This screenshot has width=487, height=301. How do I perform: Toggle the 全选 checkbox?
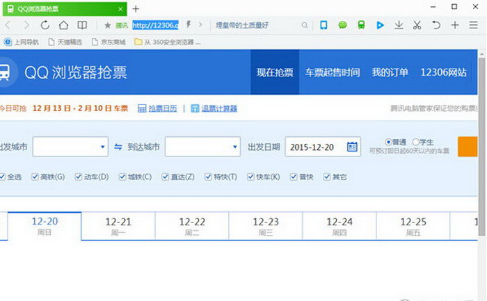3,177
